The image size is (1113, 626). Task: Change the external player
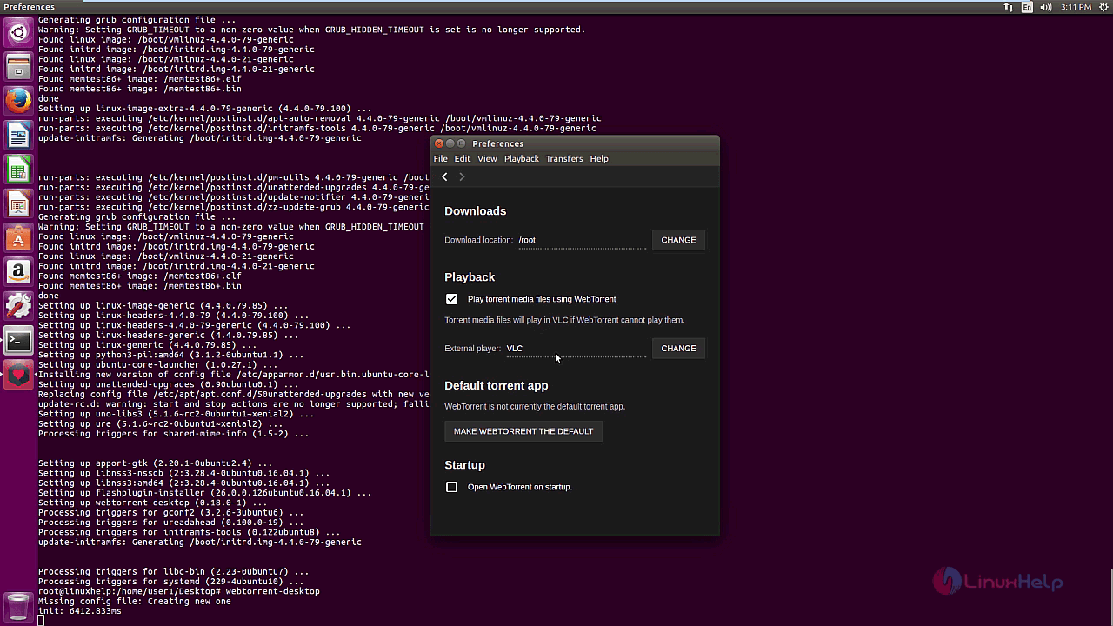[x=678, y=349]
